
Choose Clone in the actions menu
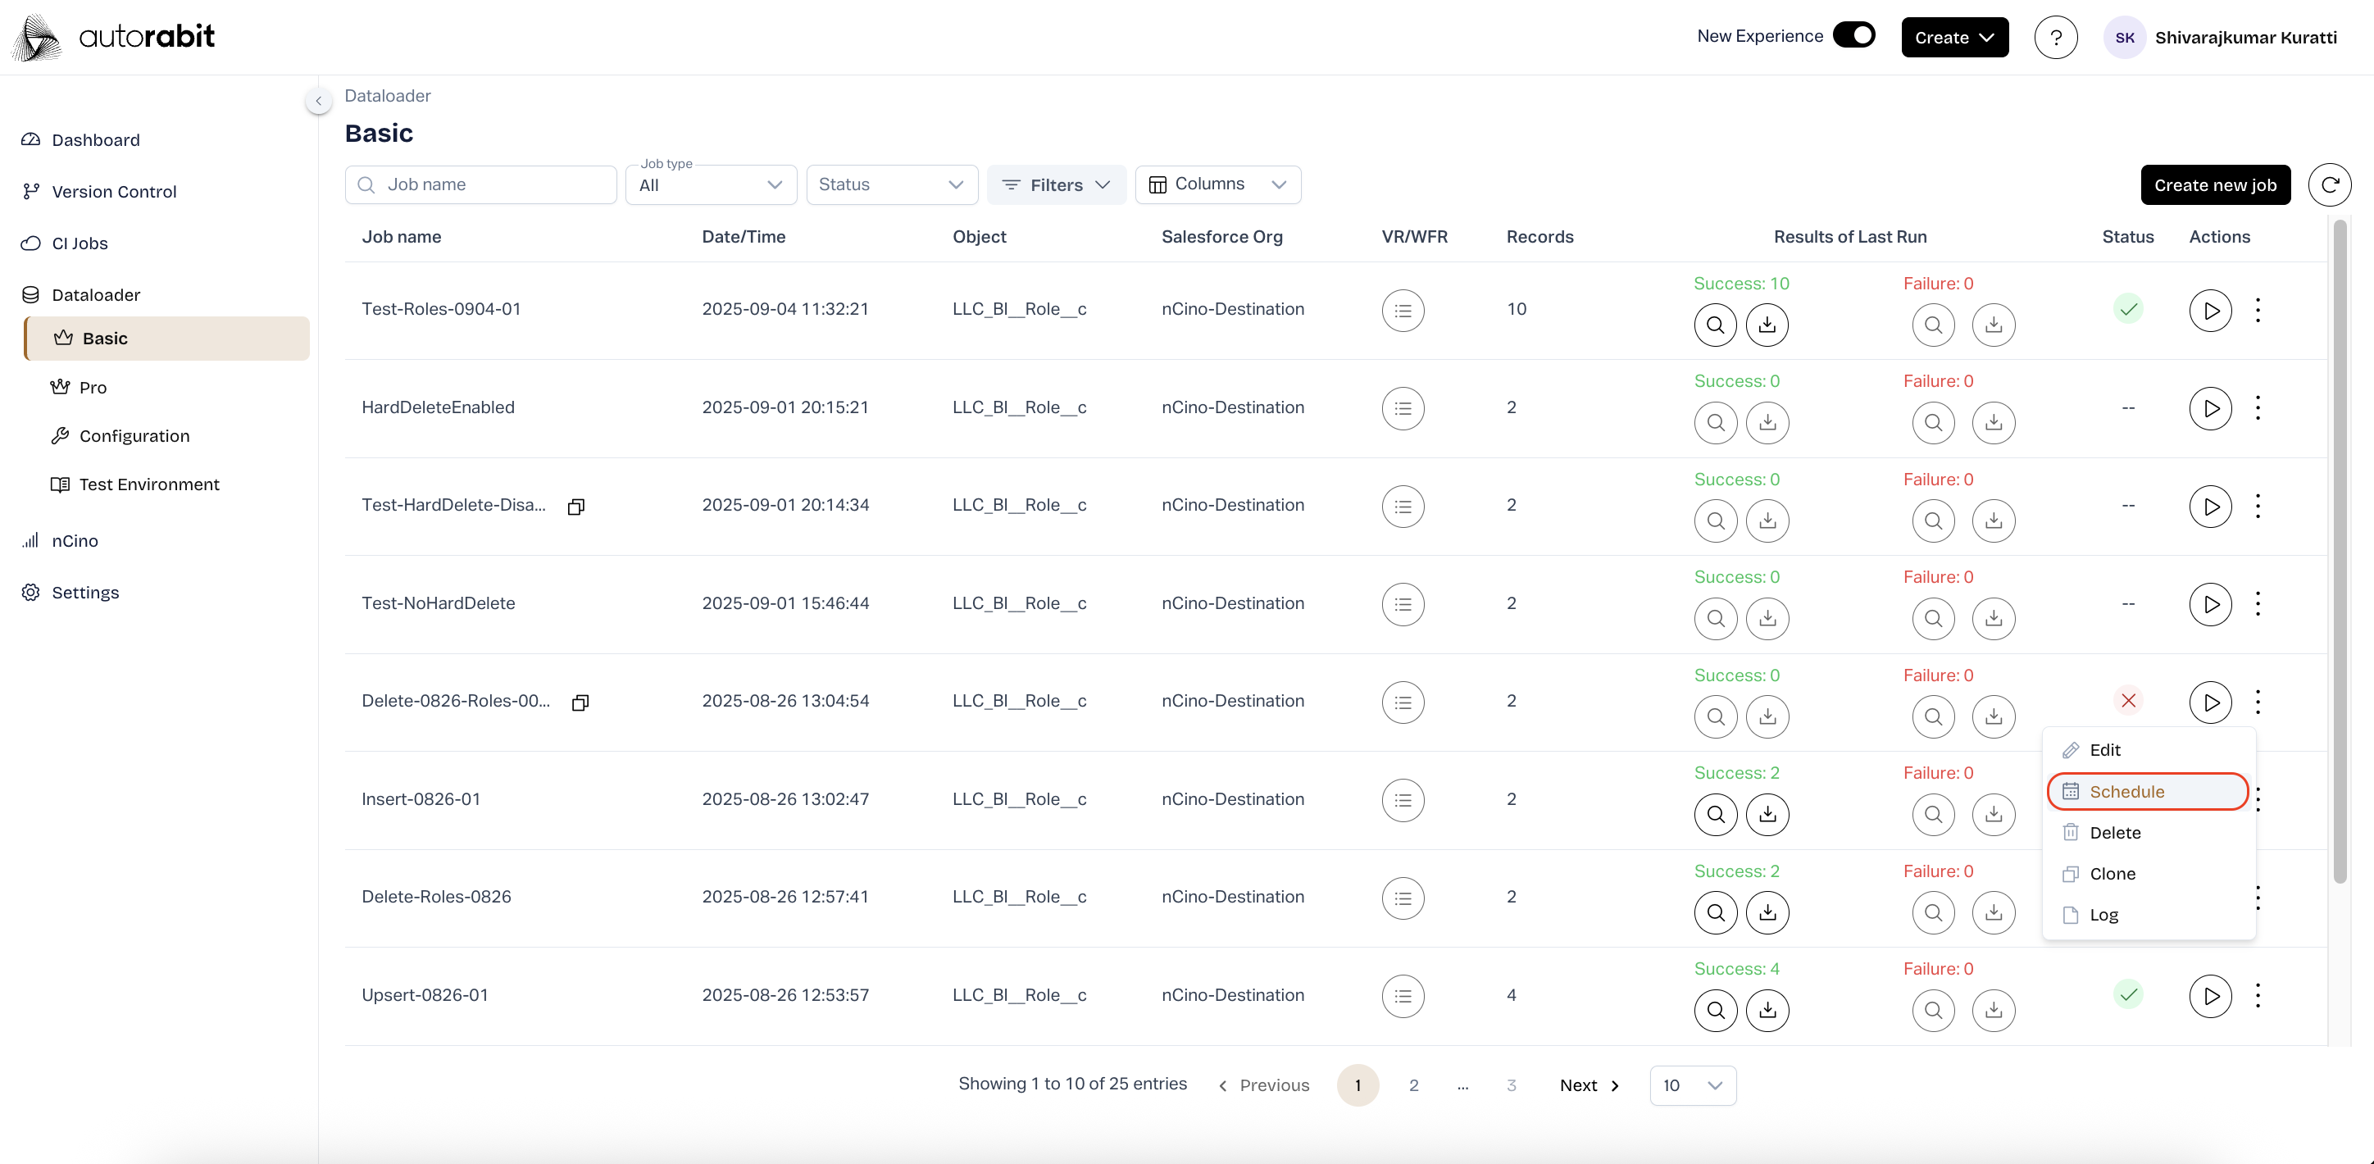pyautogui.click(x=2112, y=874)
